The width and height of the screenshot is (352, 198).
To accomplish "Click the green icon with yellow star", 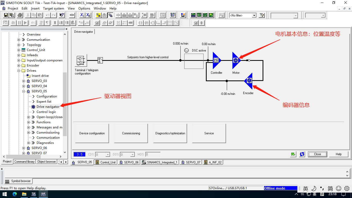I will 211,15.
